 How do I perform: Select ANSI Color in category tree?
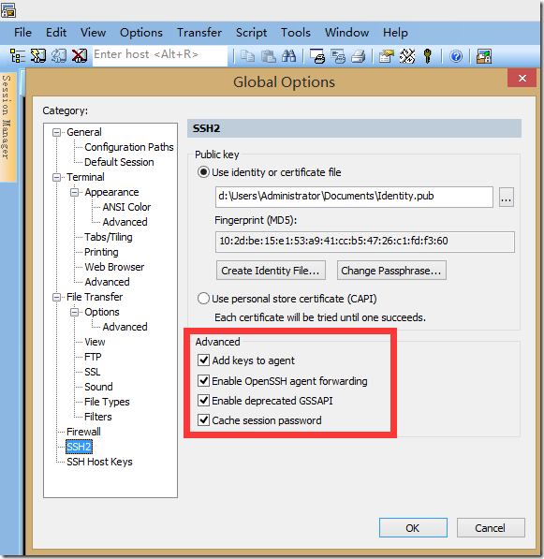click(x=126, y=207)
